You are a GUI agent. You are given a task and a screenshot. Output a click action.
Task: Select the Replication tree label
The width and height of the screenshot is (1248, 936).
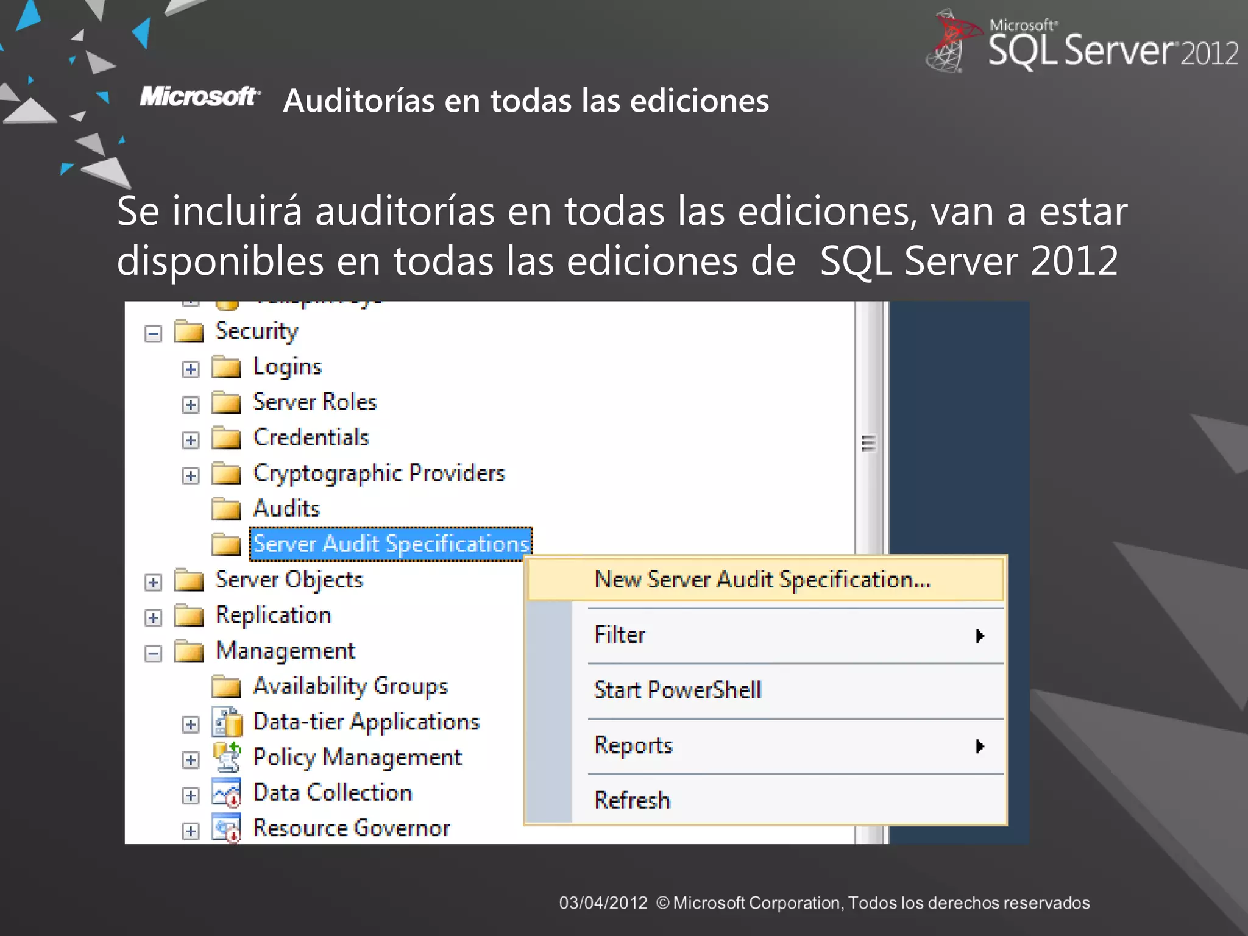click(x=274, y=615)
